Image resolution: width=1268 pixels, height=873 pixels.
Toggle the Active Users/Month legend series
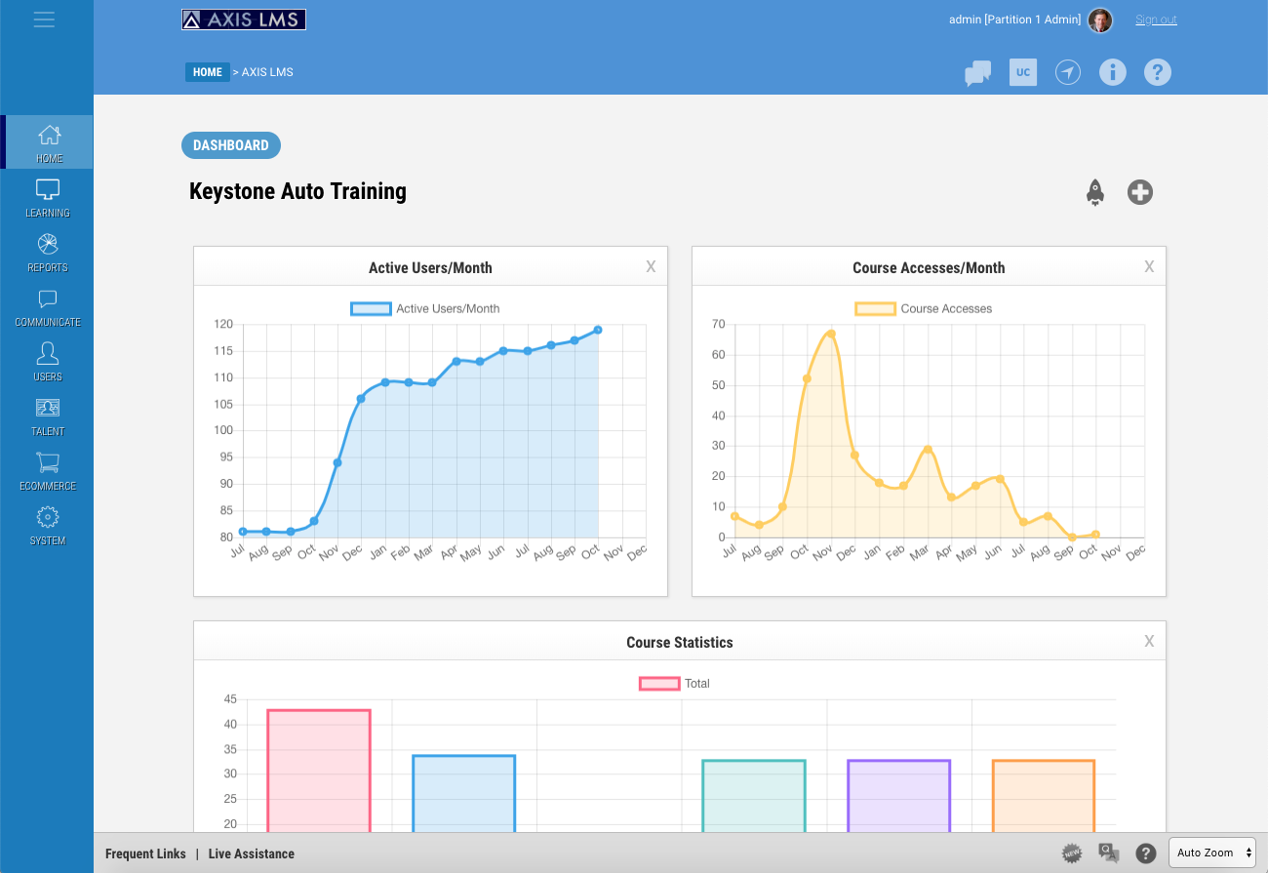(x=425, y=308)
